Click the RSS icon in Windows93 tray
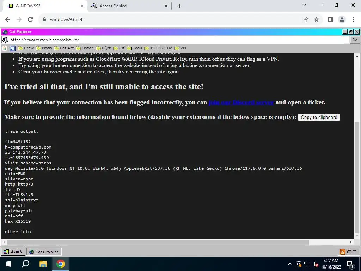 [342, 252]
